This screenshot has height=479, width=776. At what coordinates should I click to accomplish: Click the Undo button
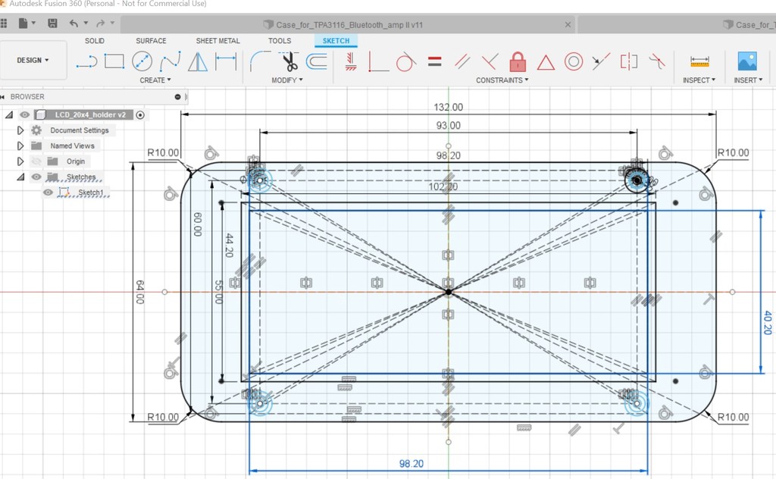pos(74,23)
